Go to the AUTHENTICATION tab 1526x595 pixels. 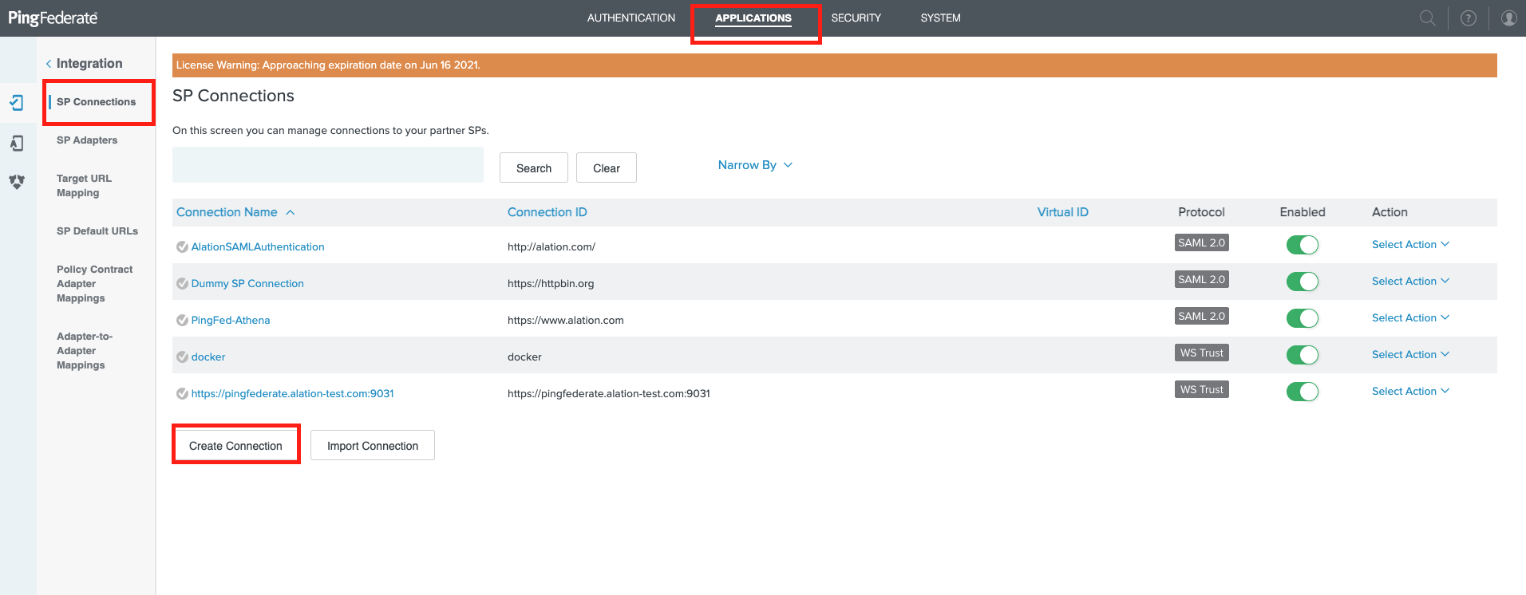[x=631, y=18]
